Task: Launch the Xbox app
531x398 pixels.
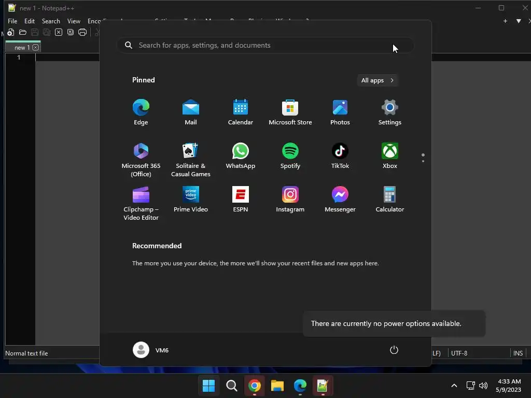Action: [x=390, y=156]
